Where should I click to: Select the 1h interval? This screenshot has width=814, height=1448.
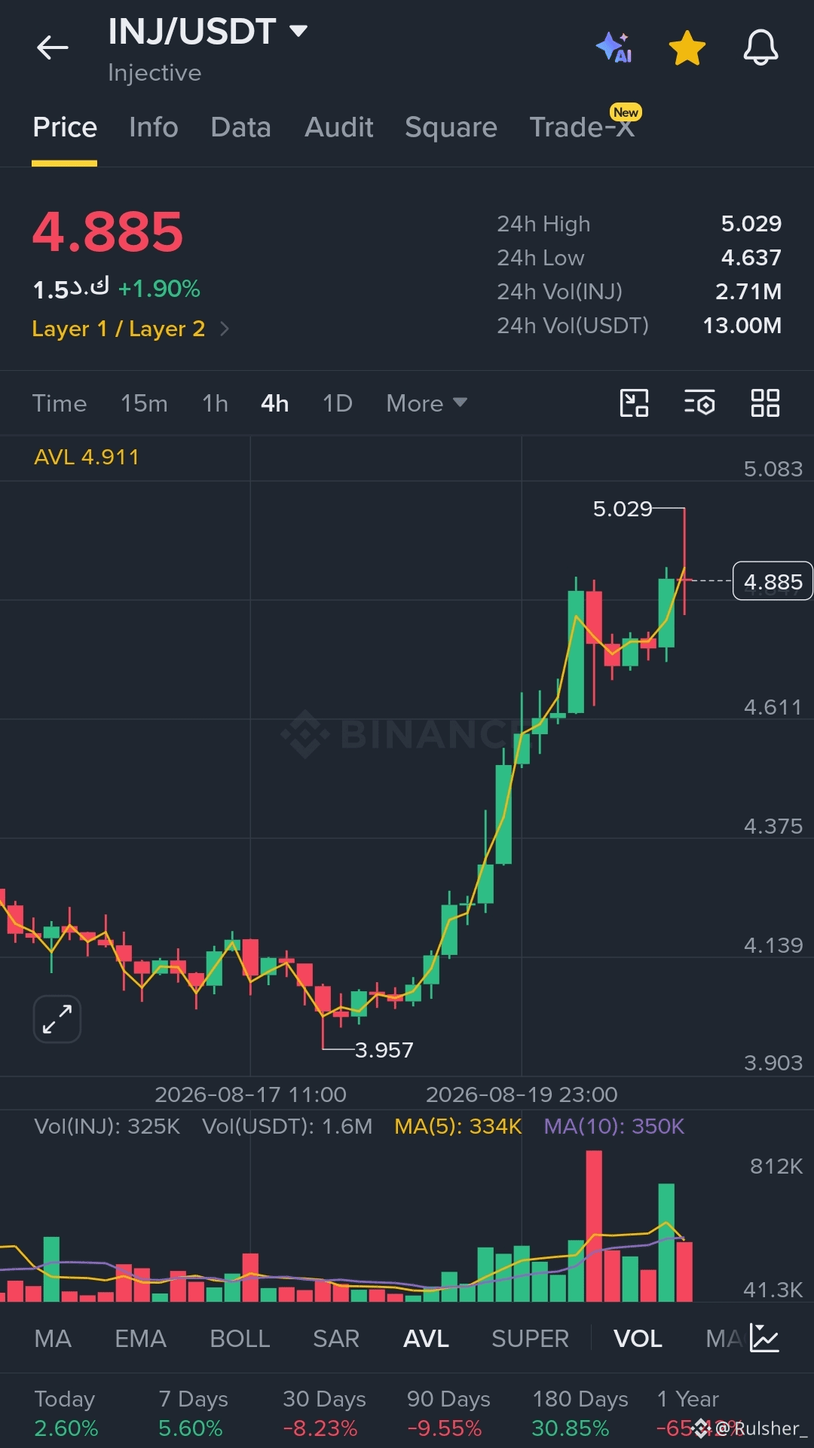tap(215, 403)
